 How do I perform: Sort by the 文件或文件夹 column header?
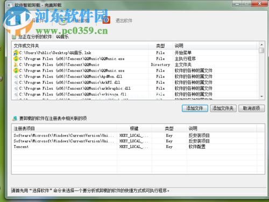[x=80, y=46]
